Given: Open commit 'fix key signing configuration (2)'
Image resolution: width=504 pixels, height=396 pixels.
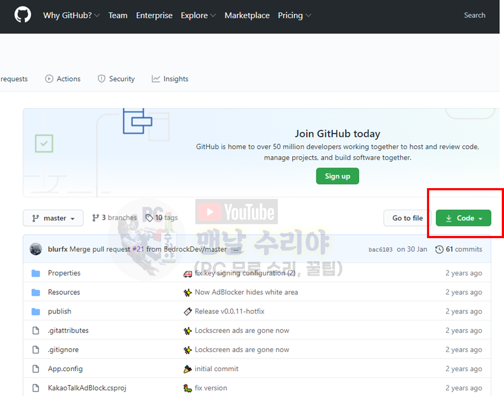Looking at the screenshot, I should (x=245, y=273).
